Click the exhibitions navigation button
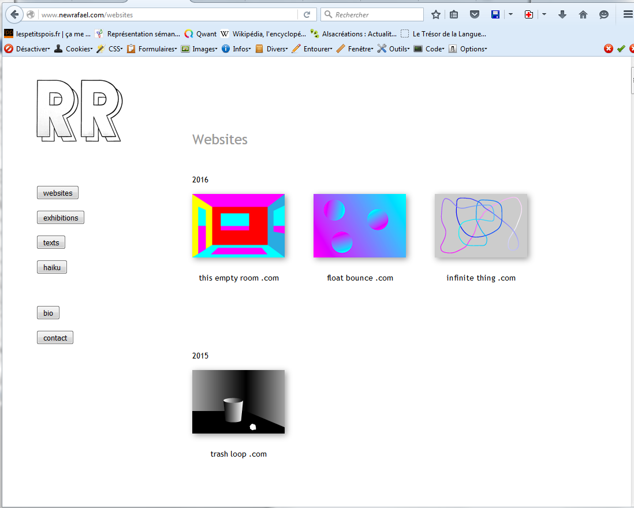Viewport: 634px width, 508px height. (61, 218)
